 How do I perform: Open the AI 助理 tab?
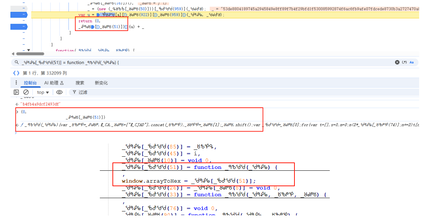(54, 83)
